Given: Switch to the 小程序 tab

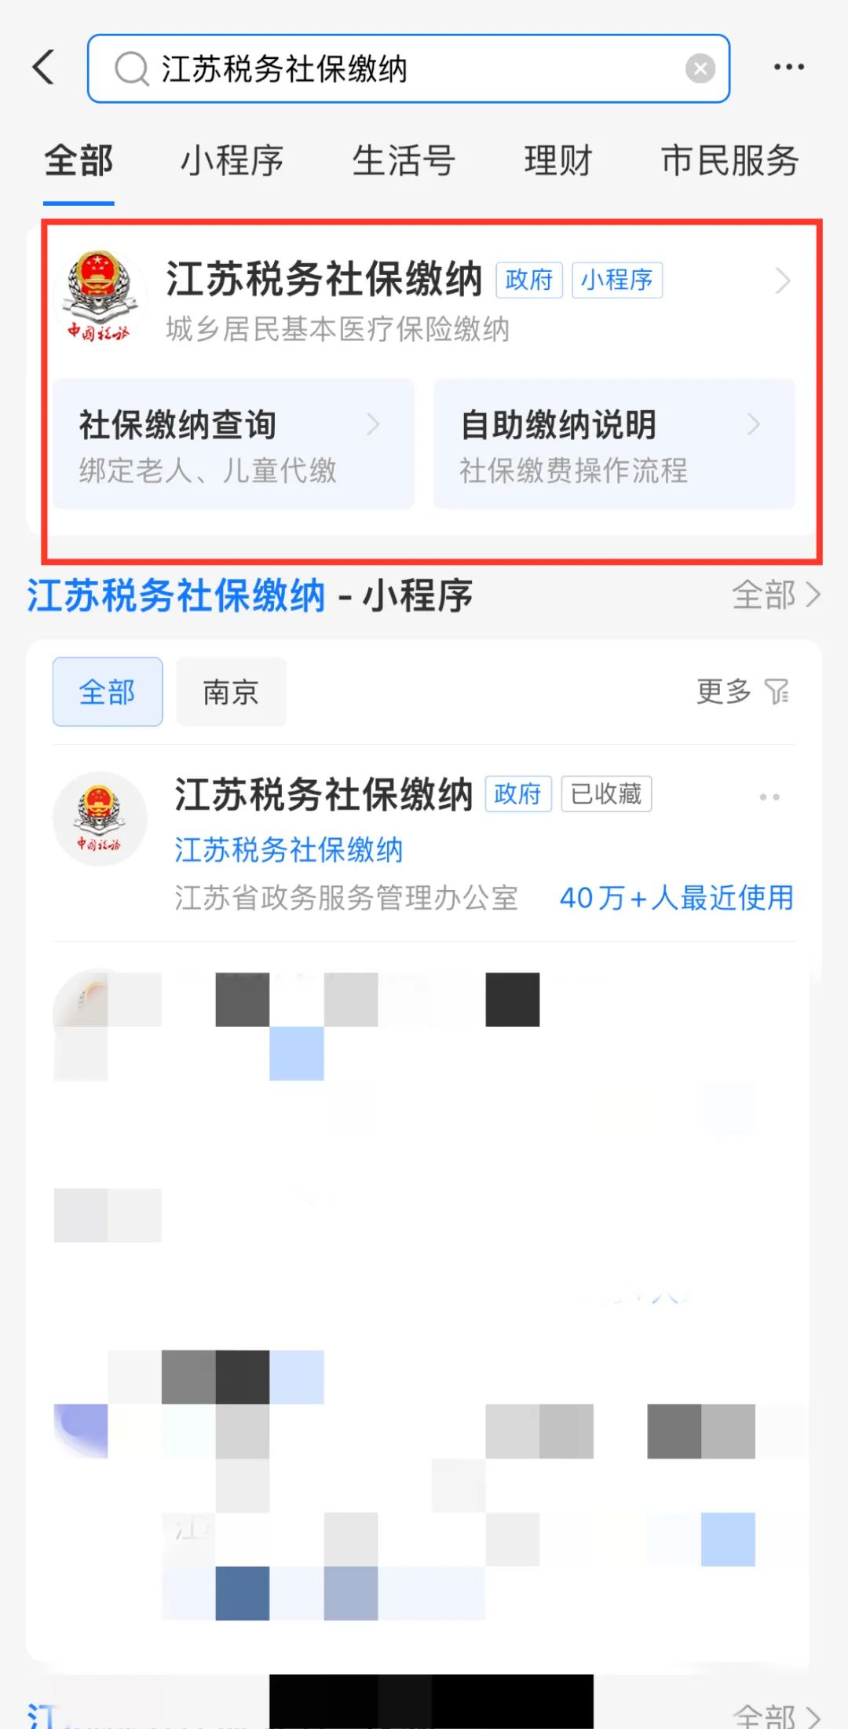Looking at the screenshot, I should coord(232,161).
